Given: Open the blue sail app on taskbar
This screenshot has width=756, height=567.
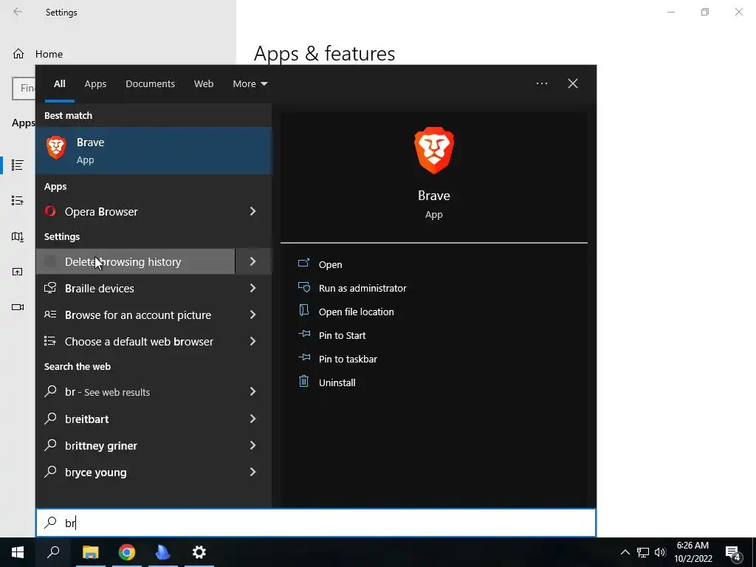Looking at the screenshot, I should [x=163, y=552].
